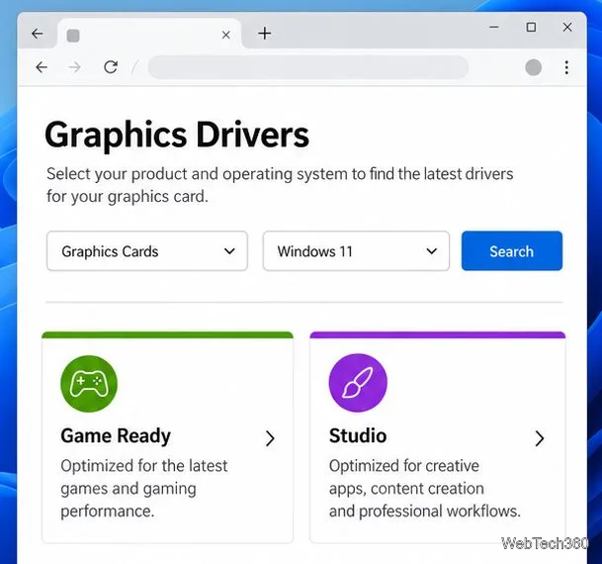Click the blue Search button
Screen dimensions: 602x564
(x=512, y=251)
